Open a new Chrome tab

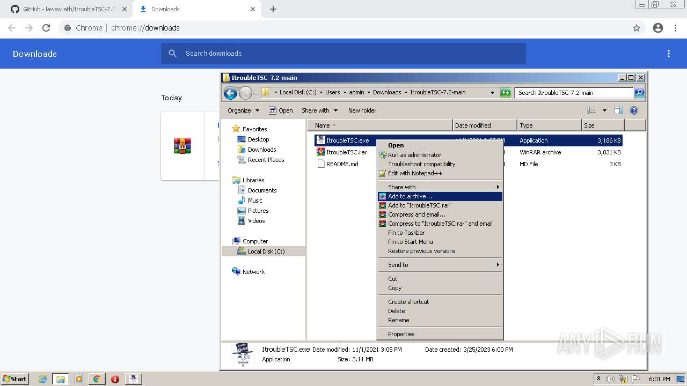point(273,9)
